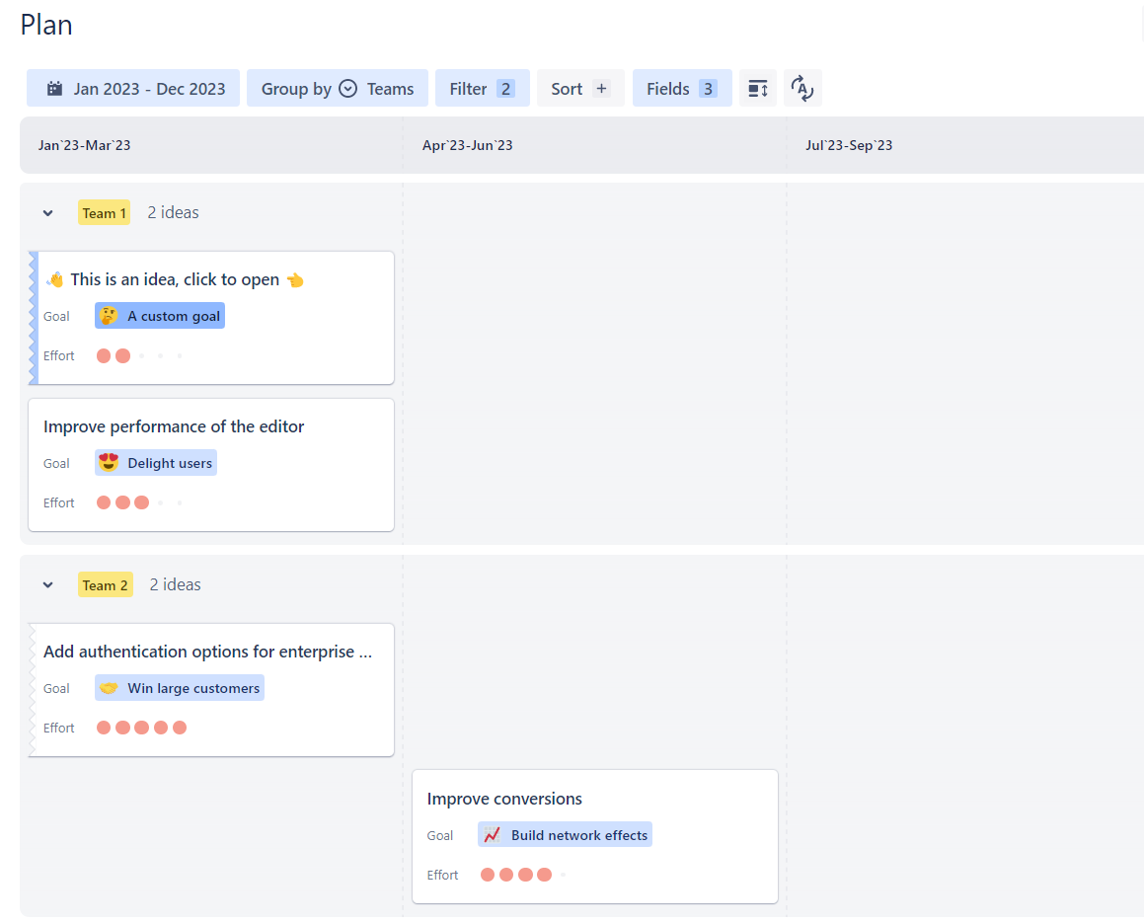Click Goal label on 'This is an idea' card

click(x=56, y=316)
